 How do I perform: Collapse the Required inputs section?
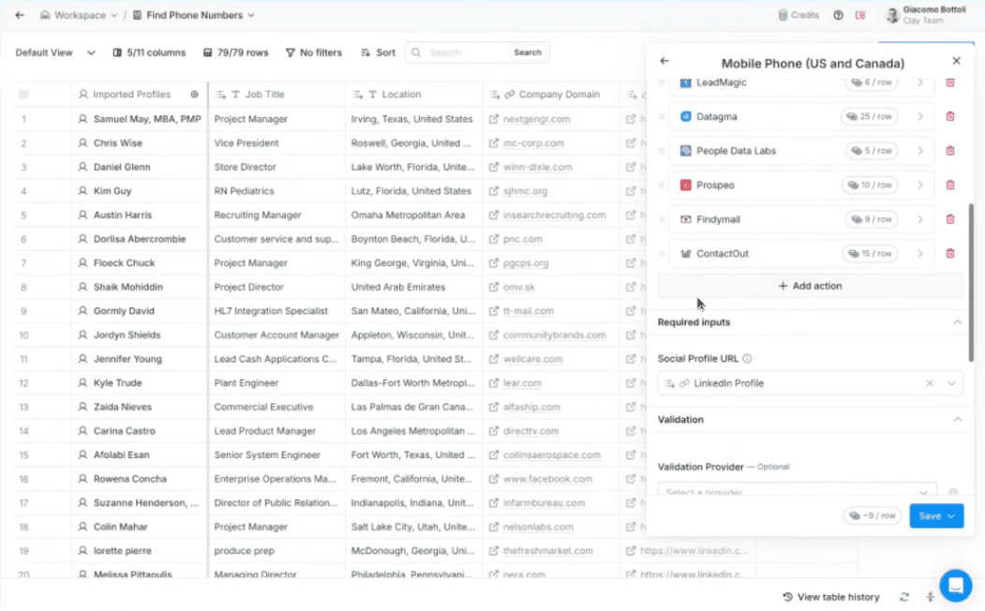957,320
